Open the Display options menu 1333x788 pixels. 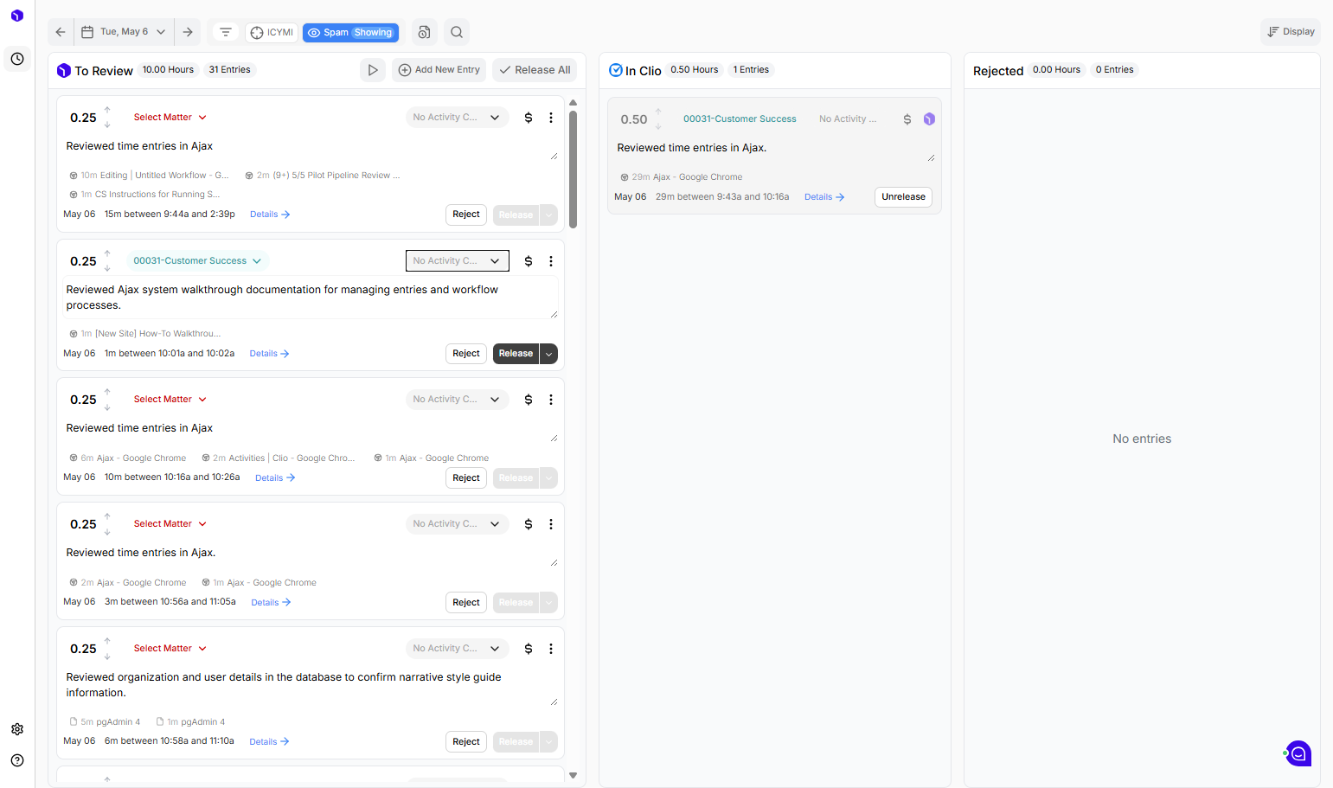tap(1291, 32)
